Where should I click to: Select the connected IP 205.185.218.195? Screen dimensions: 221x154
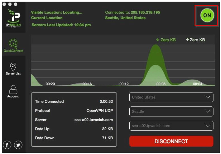145,12
